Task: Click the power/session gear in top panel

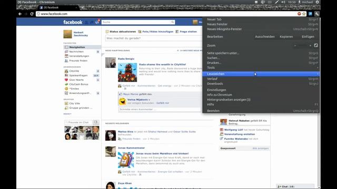Action: pyautogui.click(x=317, y=2)
